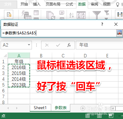
Task: Switch to Page Break Preview icon
Action: (111, 116)
